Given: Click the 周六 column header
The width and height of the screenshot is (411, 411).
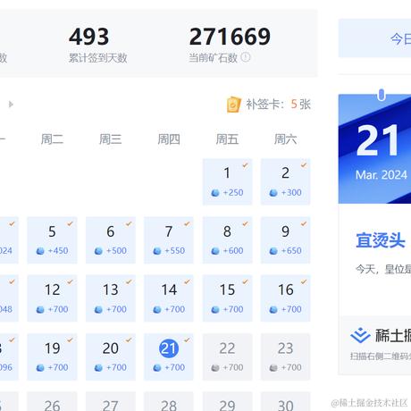Looking at the screenshot, I should click(x=286, y=139).
